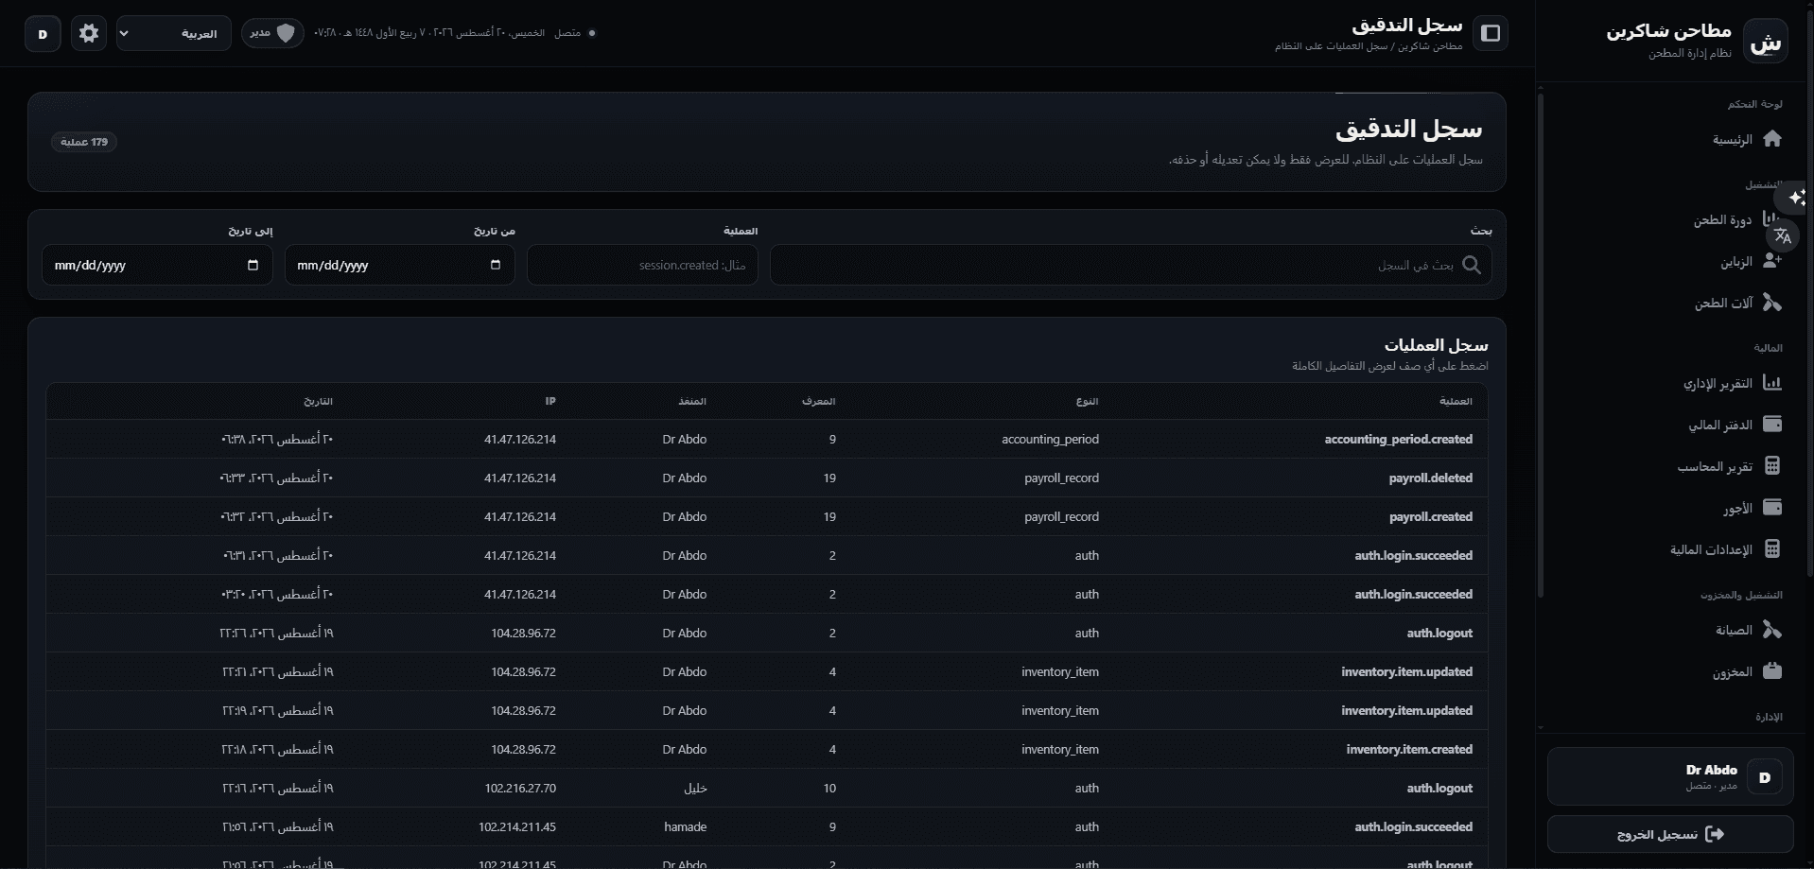Viewport: 1814px width, 869px height.
Task: Open التقرير الإداري chart icon
Action: [1771, 383]
